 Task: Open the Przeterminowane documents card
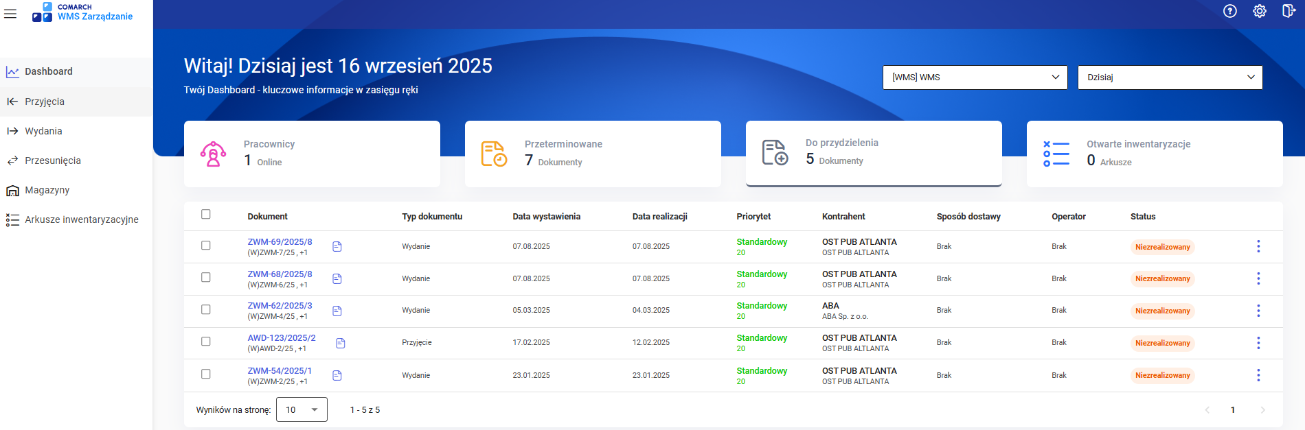pyautogui.click(x=592, y=154)
